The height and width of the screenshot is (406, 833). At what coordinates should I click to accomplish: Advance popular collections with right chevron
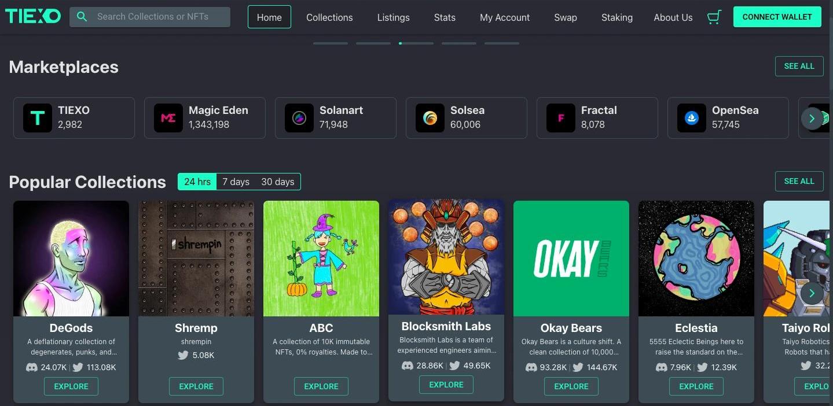(x=812, y=293)
